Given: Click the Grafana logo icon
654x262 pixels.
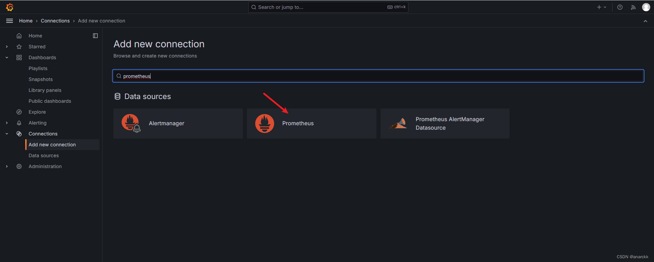Looking at the screenshot, I should pyautogui.click(x=10, y=7).
